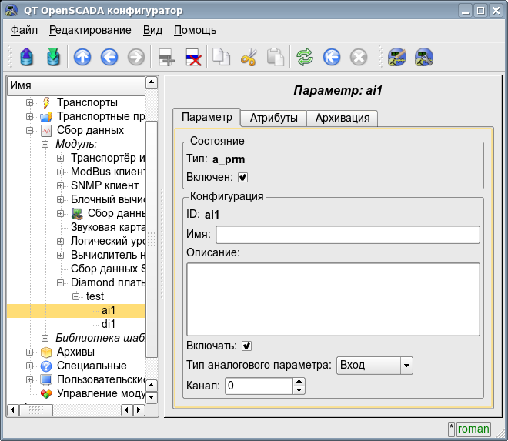Click the green Refresh arrows icon
This screenshot has width=508, height=441.
pyautogui.click(x=306, y=57)
